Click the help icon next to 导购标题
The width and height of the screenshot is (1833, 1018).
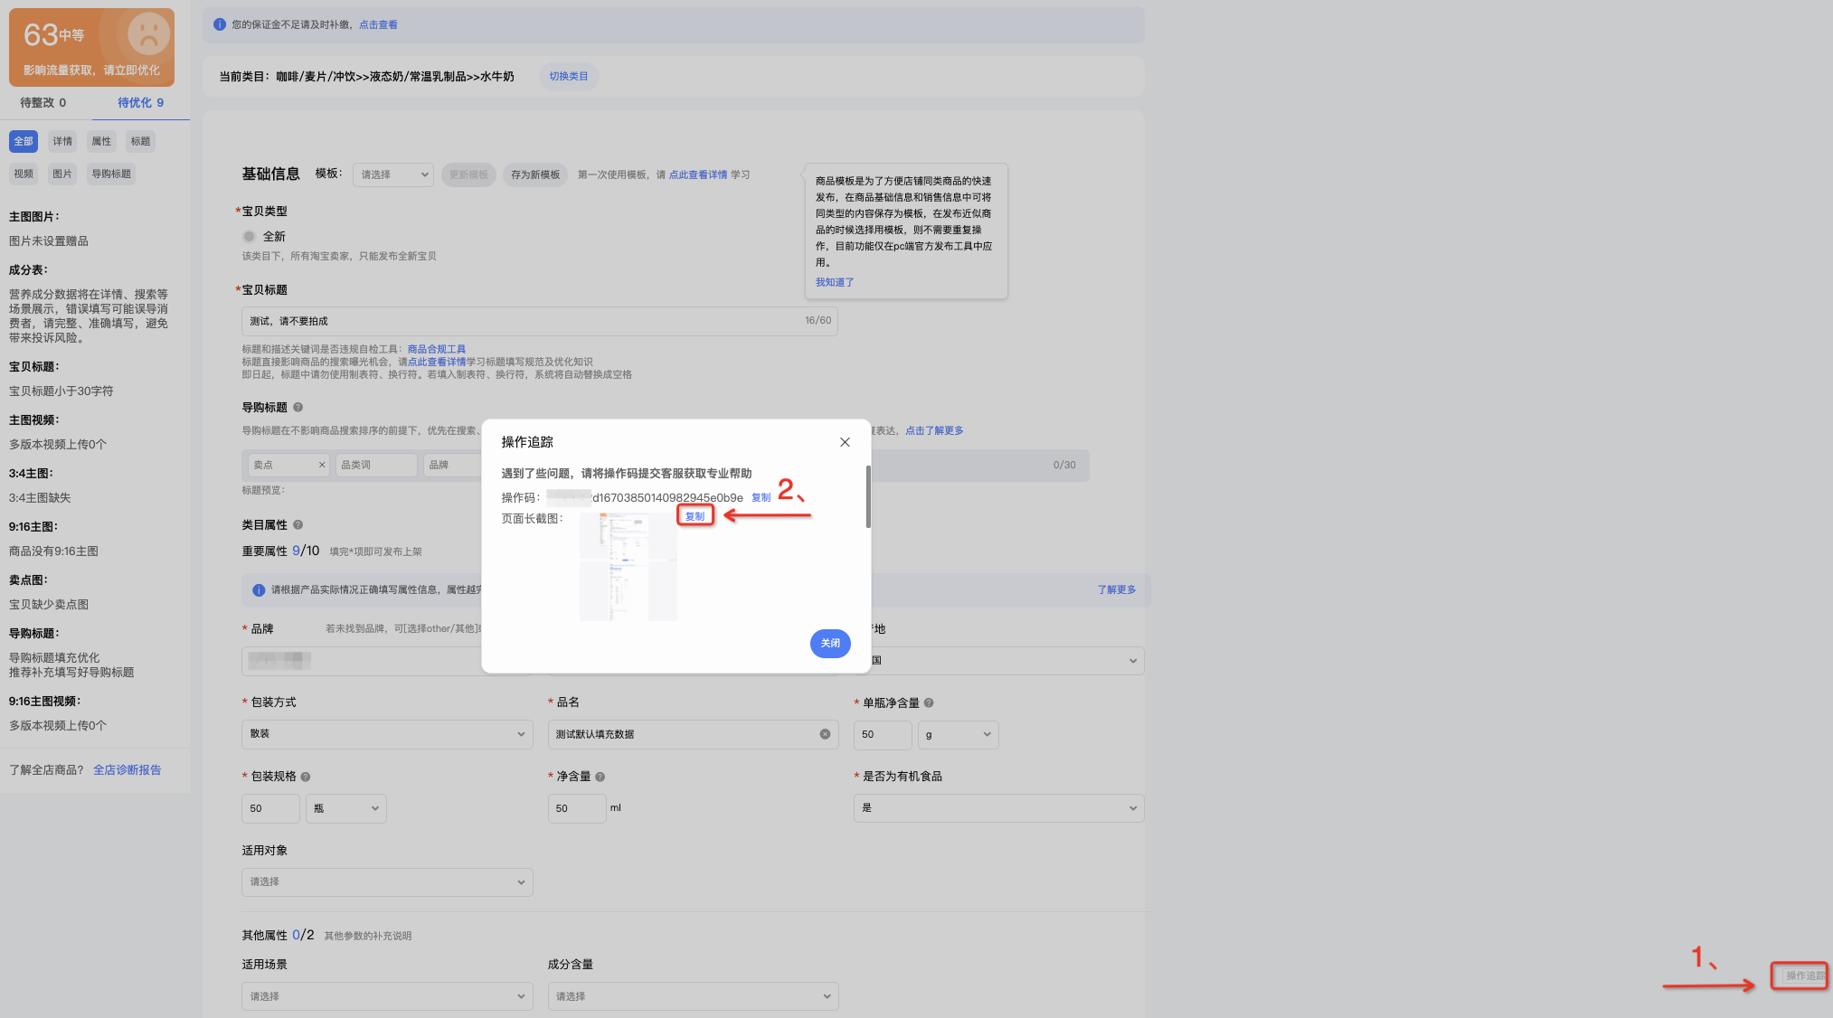[x=298, y=408]
